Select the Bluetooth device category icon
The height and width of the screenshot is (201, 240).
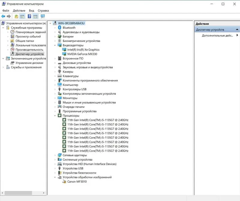tap(59, 28)
